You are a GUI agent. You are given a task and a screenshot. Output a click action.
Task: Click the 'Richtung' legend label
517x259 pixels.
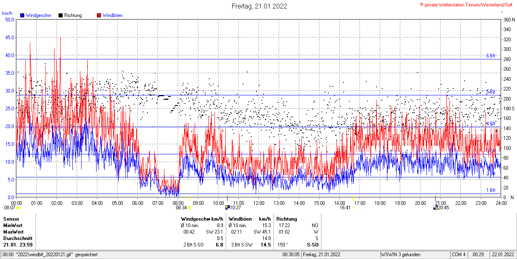click(73, 15)
